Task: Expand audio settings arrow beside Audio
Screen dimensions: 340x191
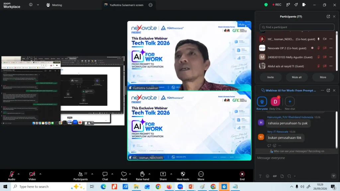Action: (19, 174)
